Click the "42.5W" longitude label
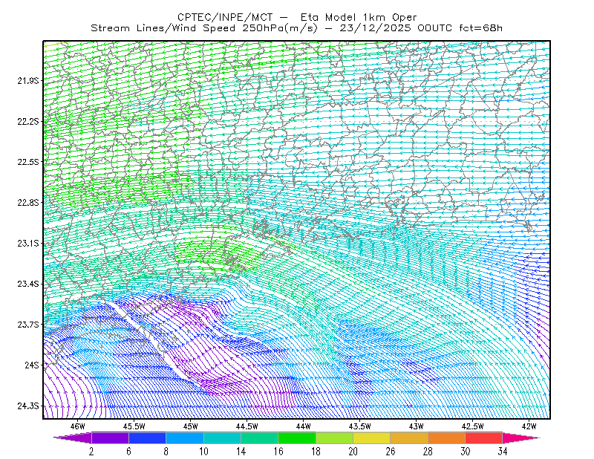594x459 pixels. pos(473,426)
